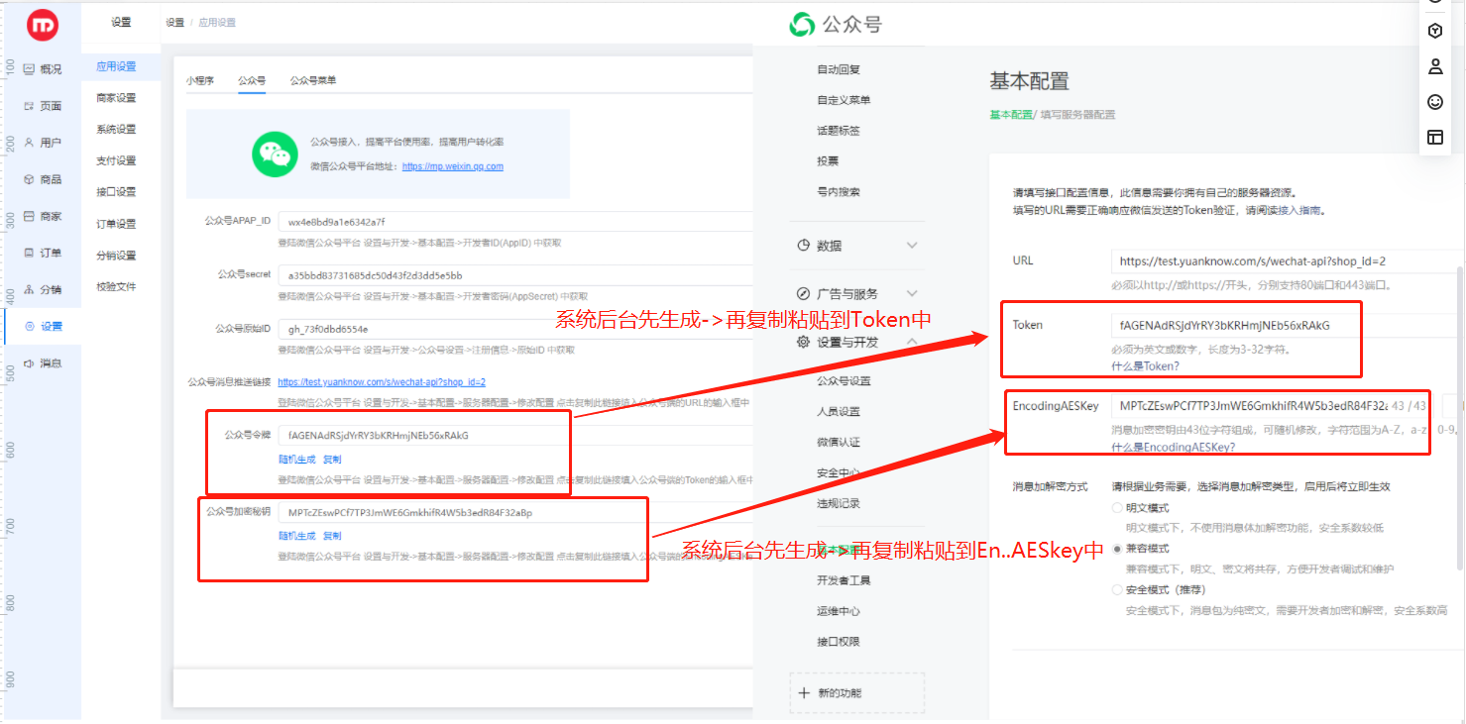Click the plus icon beside 新的功能

[x=804, y=692]
